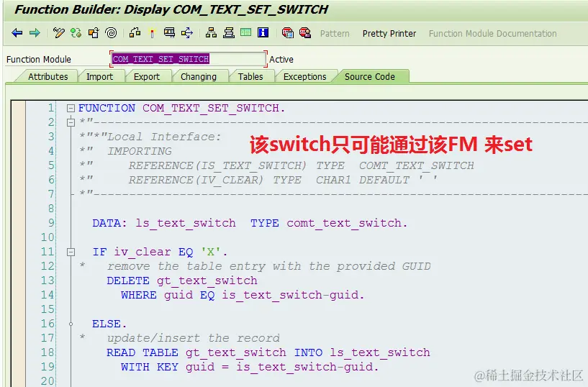
Task: Click 'DATA: ls_text_switch' declaration on line 9
Action: click(x=164, y=223)
